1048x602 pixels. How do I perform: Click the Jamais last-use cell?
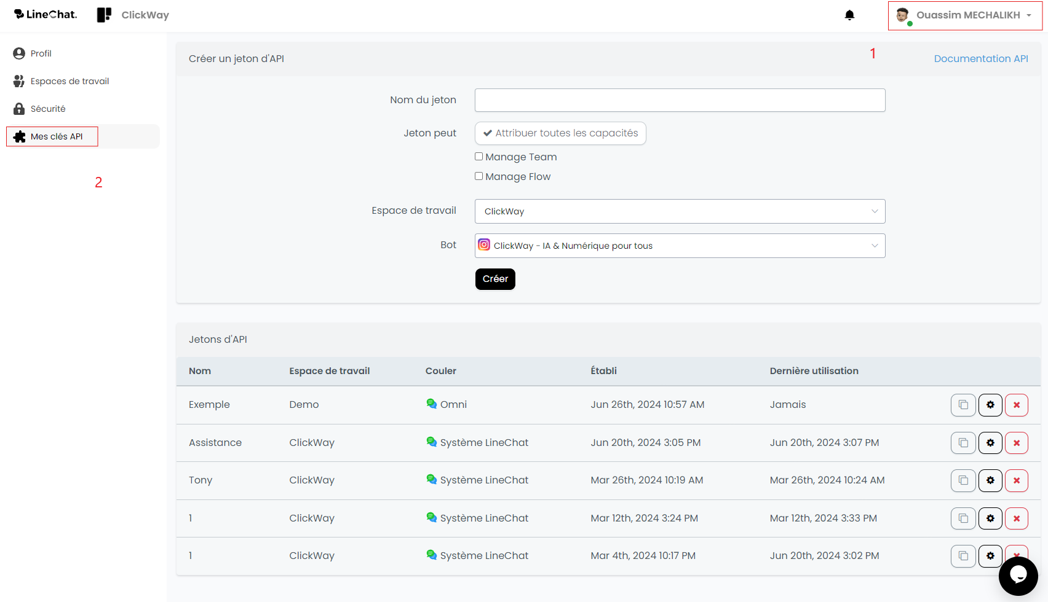click(788, 405)
